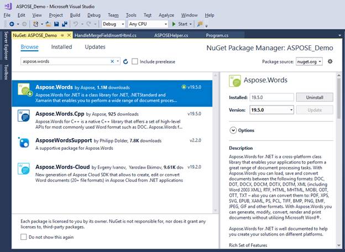The height and width of the screenshot is (252, 345).
Task: Click the Undo toolbar icon
Action: click(76, 24)
